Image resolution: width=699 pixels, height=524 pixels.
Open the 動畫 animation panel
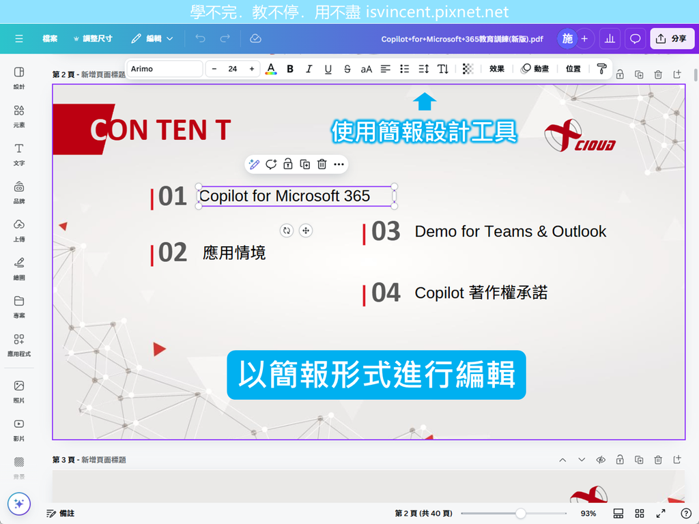point(535,69)
